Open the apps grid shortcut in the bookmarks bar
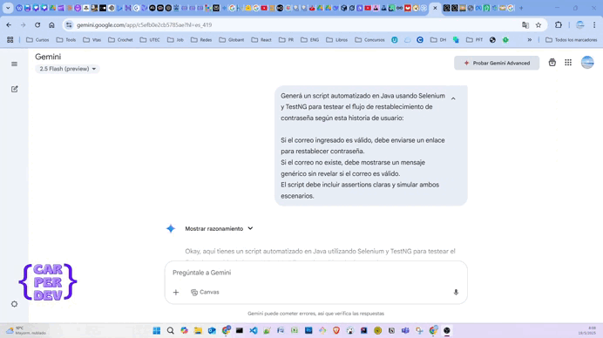 pos(10,40)
